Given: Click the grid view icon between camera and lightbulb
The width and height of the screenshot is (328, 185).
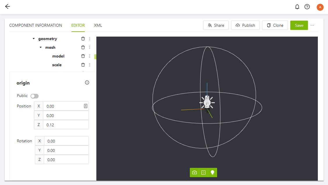Looking at the screenshot, I should (203, 172).
